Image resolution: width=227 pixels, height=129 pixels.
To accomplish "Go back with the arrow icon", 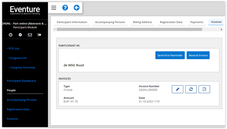I will [x=76, y=8].
